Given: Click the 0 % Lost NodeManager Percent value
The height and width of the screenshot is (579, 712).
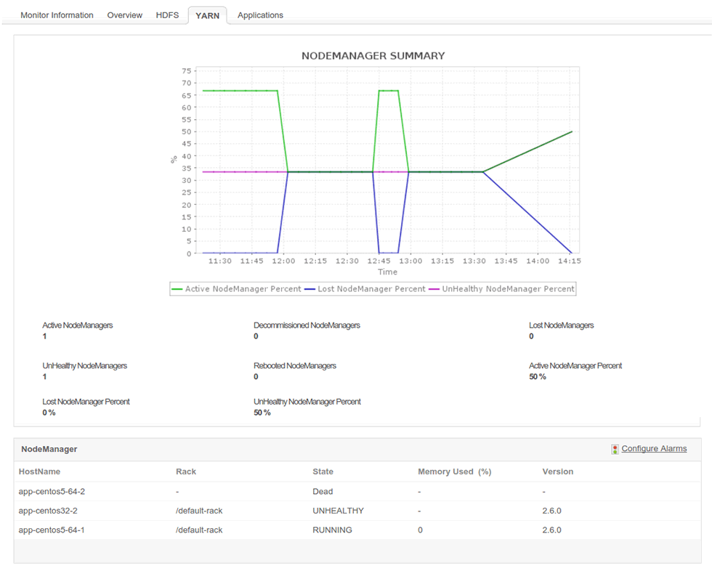Looking at the screenshot, I should (49, 413).
